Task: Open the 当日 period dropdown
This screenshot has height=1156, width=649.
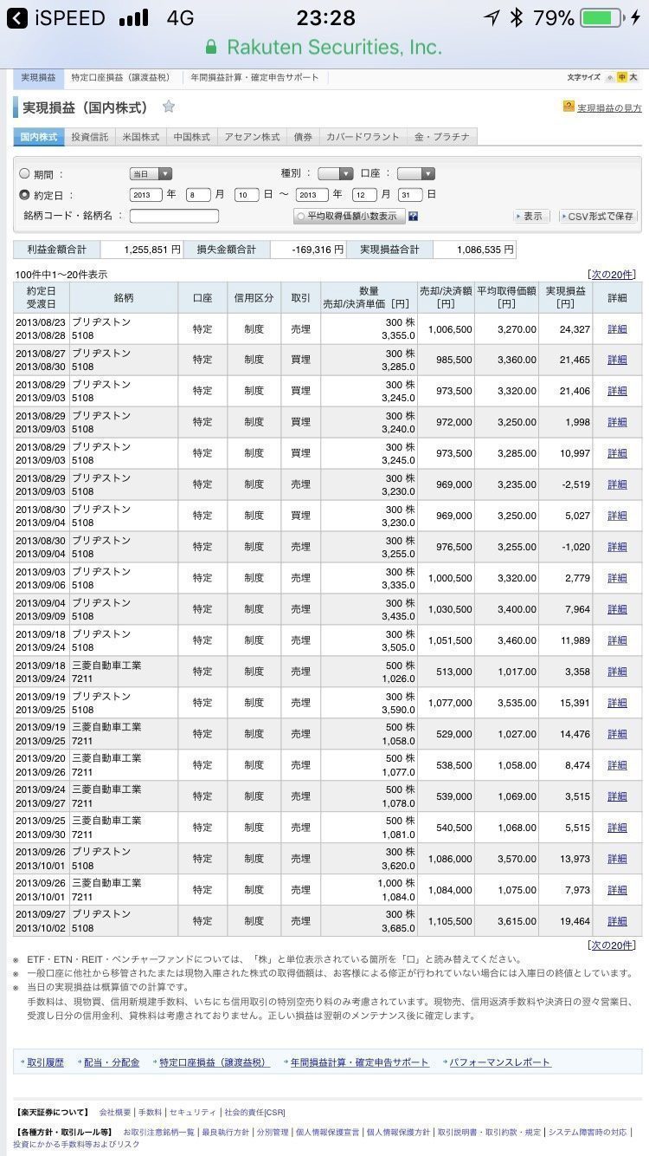Action: pos(151,173)
